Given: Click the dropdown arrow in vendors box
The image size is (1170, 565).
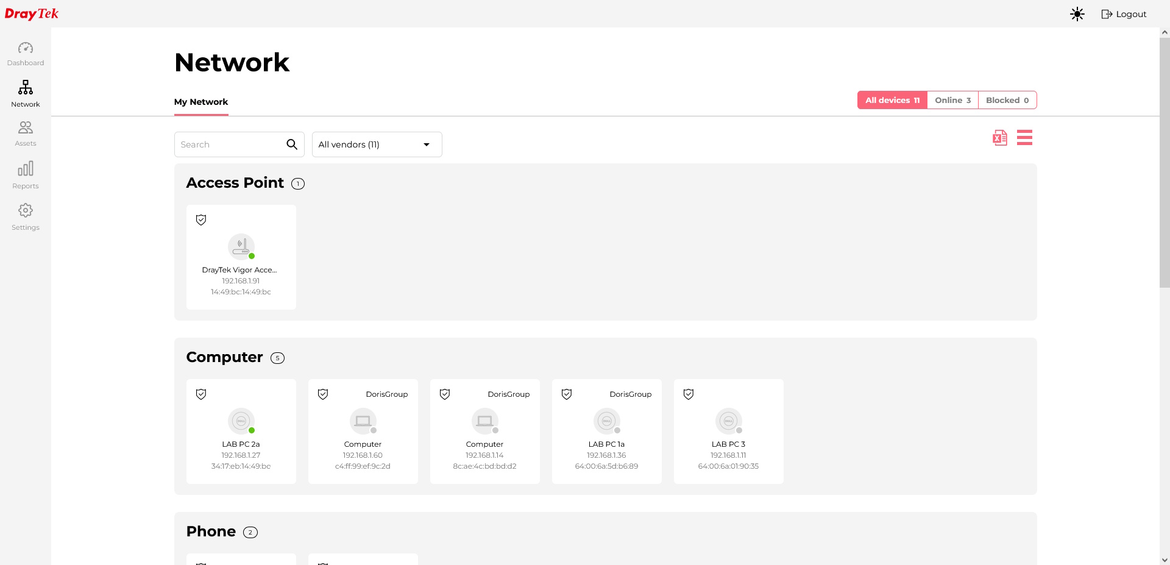Looking at the screenshot, I should [x=427, y=144].
